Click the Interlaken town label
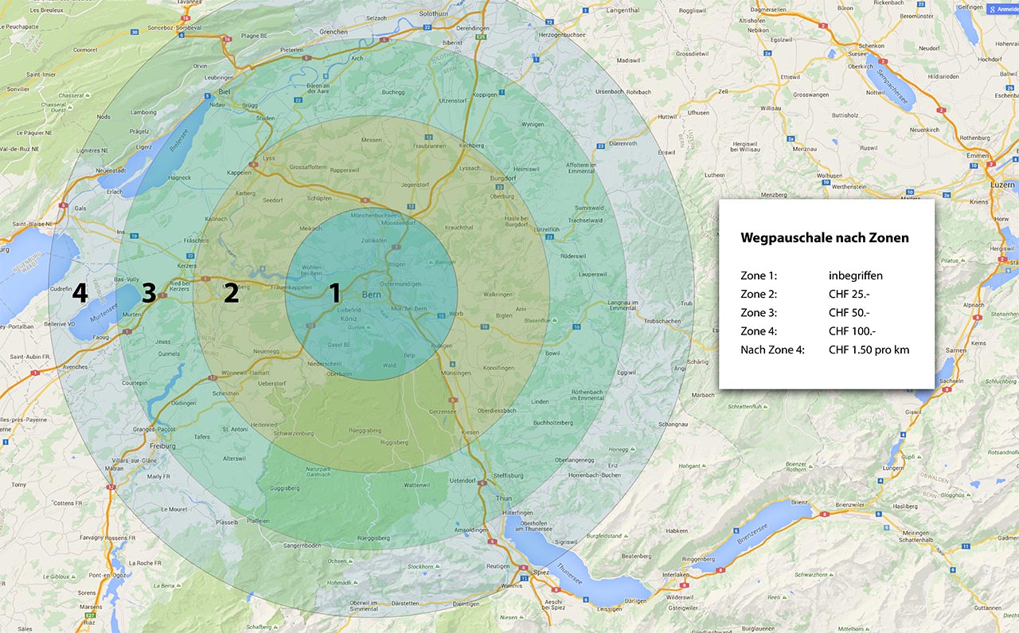The height and width of the screenshot is (633, 1019). (675, 574)
